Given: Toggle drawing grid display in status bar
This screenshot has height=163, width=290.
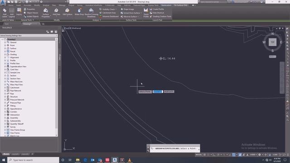Looking at the screenshot, I should pyautogui.click(x=204, y=155).
